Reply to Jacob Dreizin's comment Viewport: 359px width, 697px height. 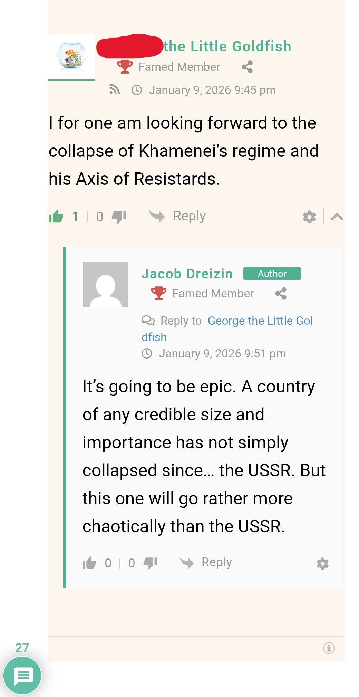[x=206, y=563]
